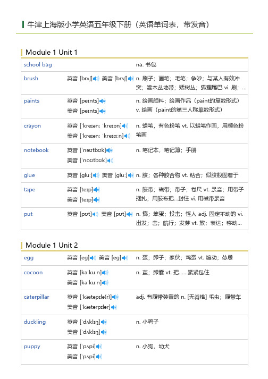Play American pronunciation audio for brush
268x379 pixels.
point(131,79)
